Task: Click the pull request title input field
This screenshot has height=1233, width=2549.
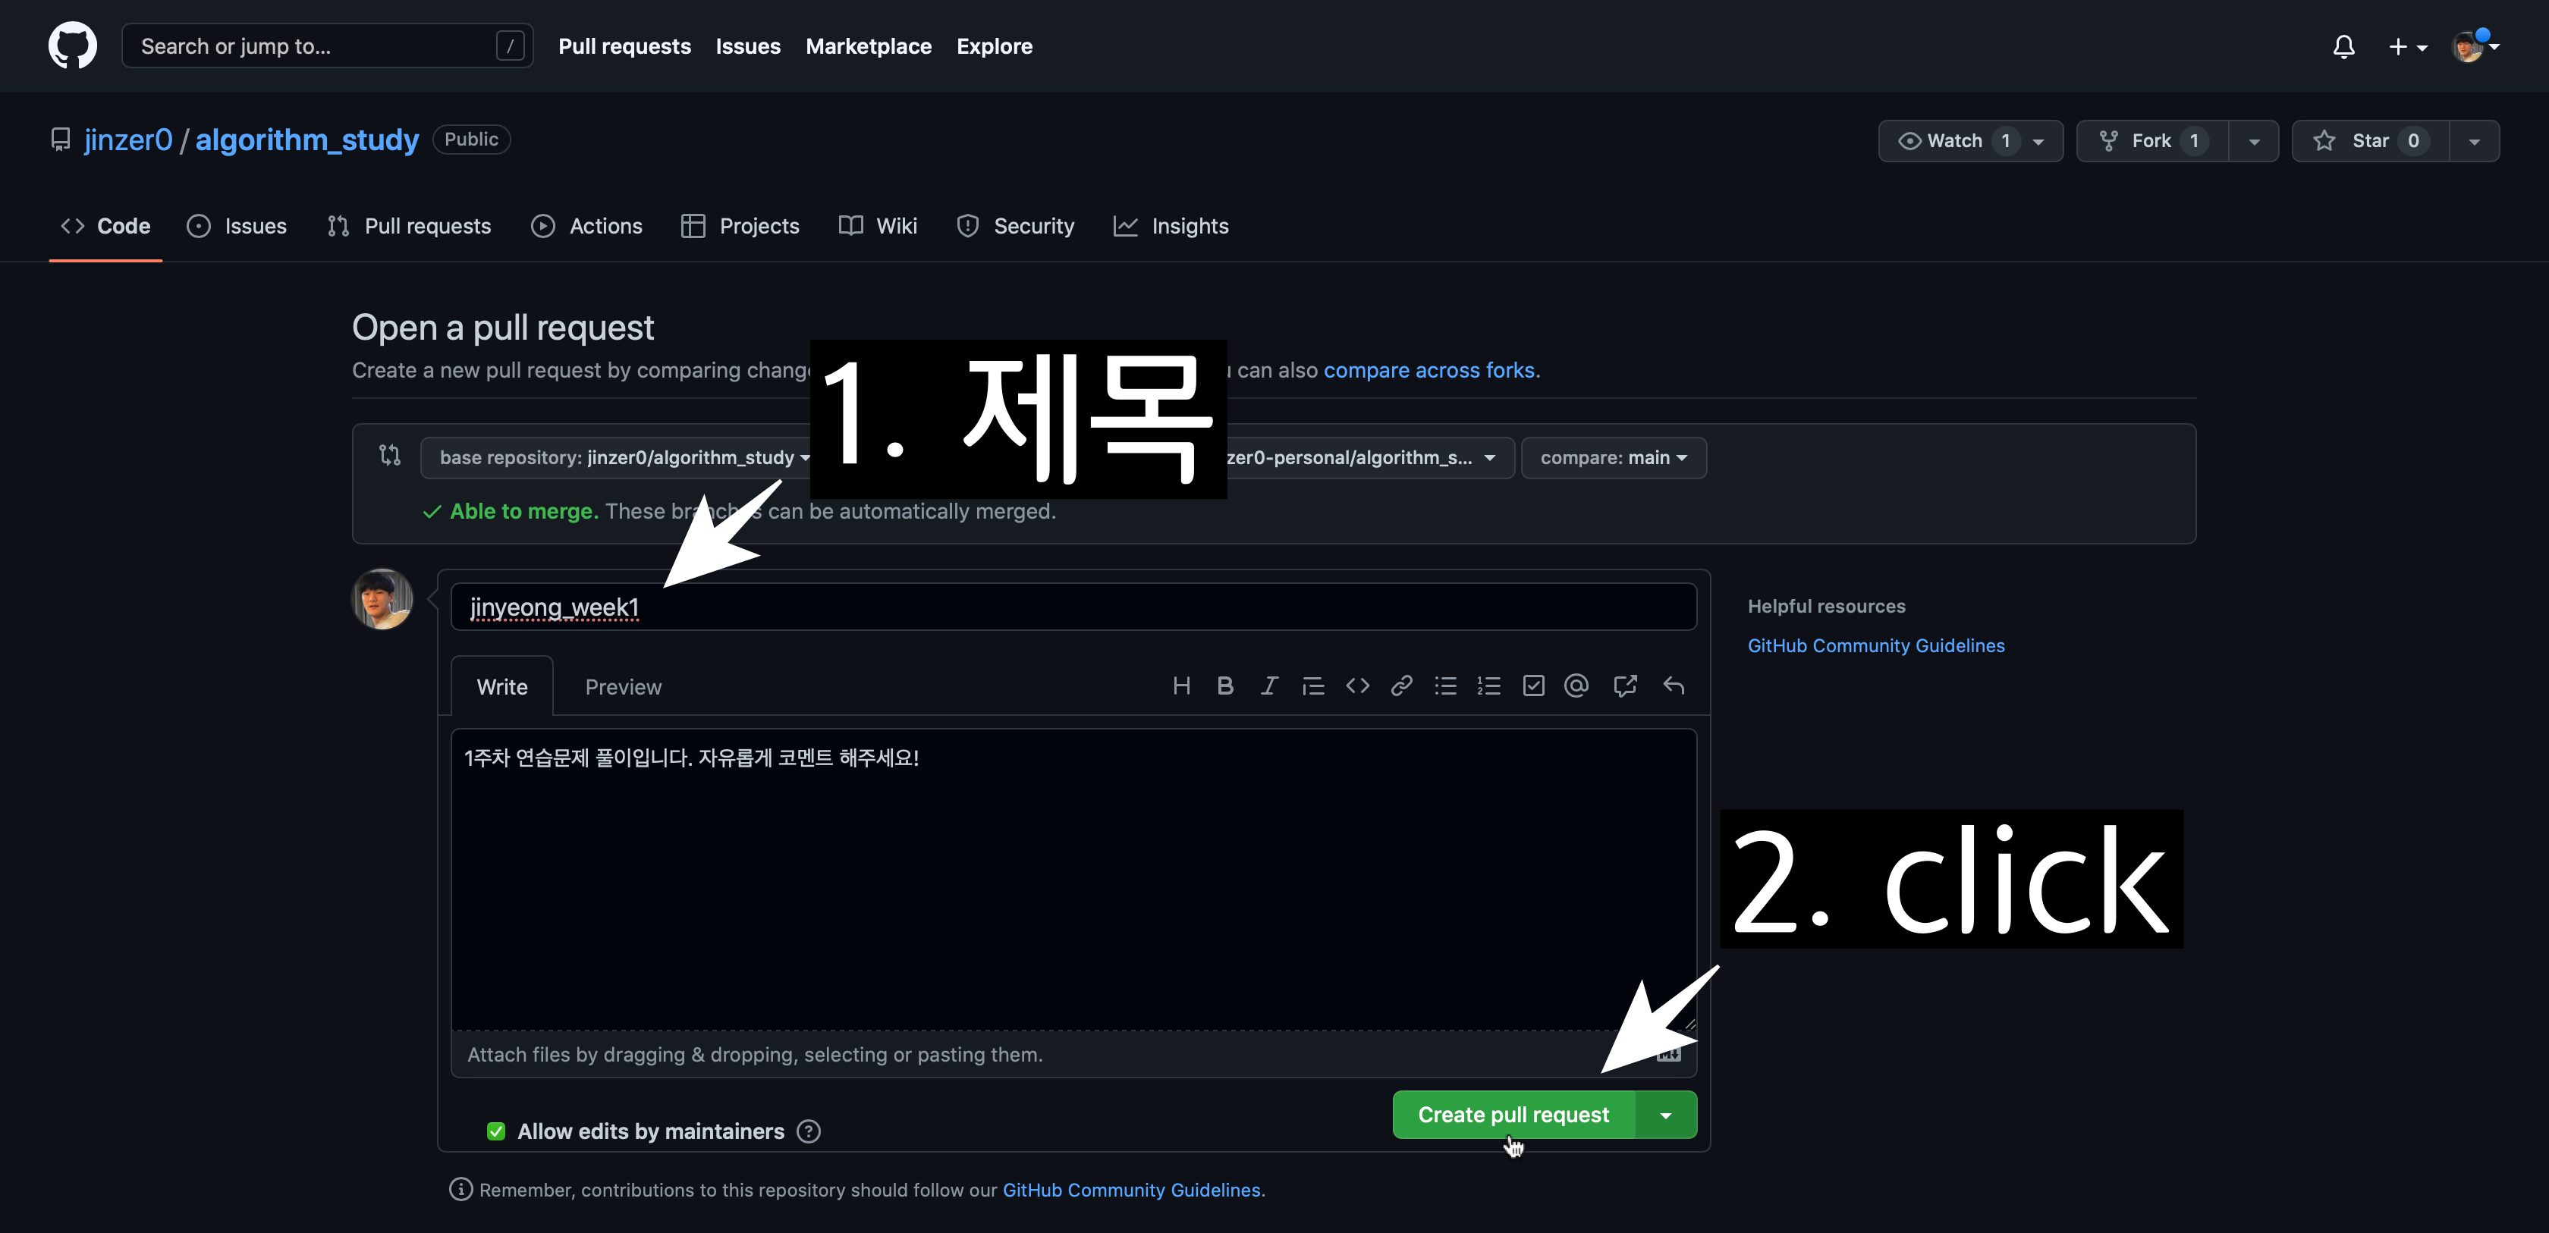Action: [x=1073, y=607]
